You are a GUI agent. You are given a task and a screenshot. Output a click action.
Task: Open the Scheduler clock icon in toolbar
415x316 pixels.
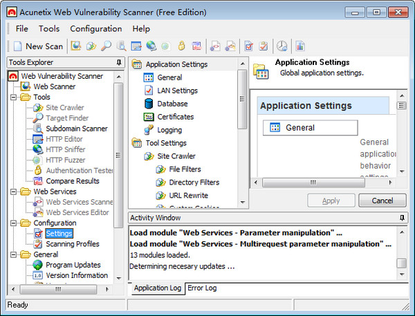(282, 46)
